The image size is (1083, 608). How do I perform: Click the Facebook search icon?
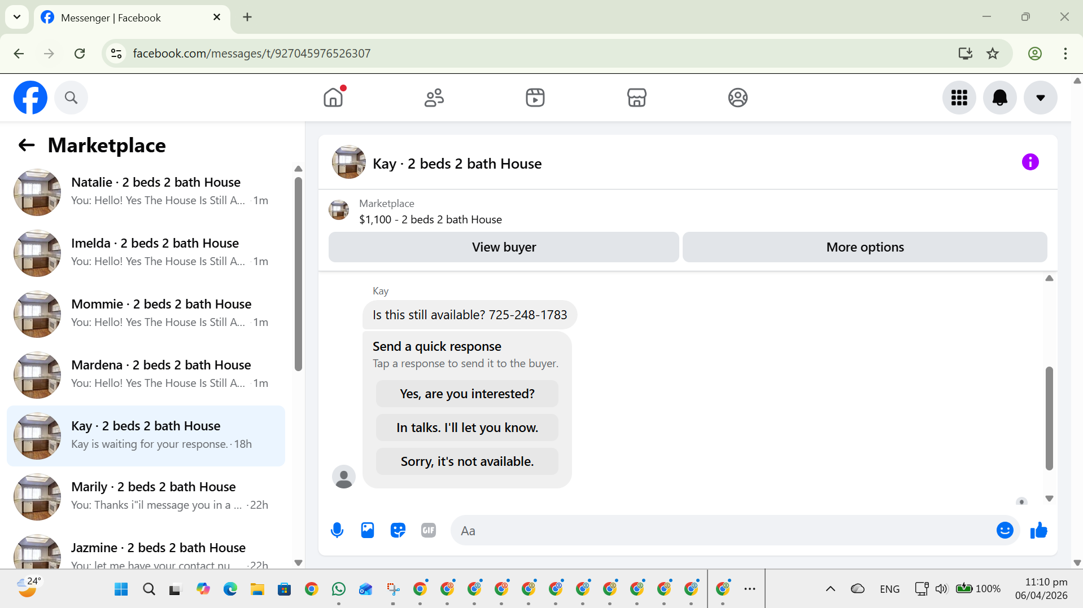click(x=71, y=98)
